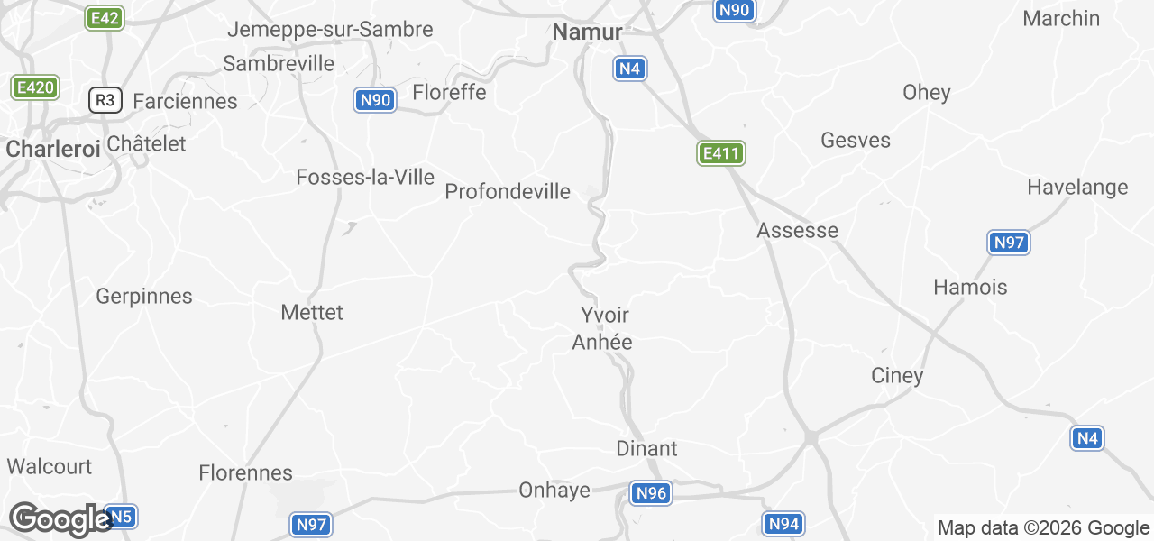Select the Mettet town label

pyautogui.click(x=312, y=312)
